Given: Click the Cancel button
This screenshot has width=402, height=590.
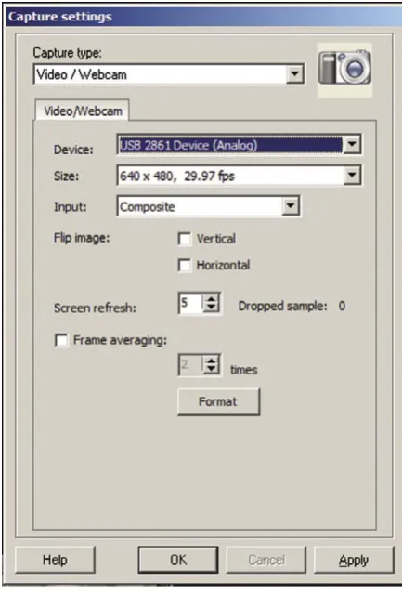Looking at the screenshot, I should click(266, 560).
